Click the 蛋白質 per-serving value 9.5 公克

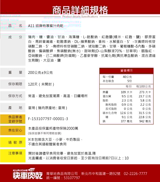tap(127, 96)
